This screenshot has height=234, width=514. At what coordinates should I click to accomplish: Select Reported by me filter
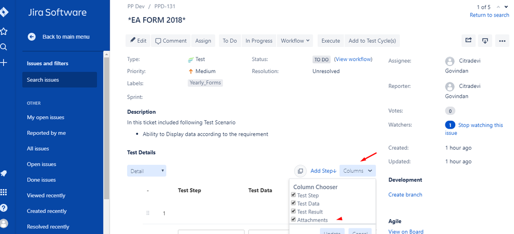pyautogui.click(x=46, y=133)
